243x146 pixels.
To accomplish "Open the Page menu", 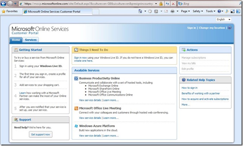I will (x=185, y=11).
